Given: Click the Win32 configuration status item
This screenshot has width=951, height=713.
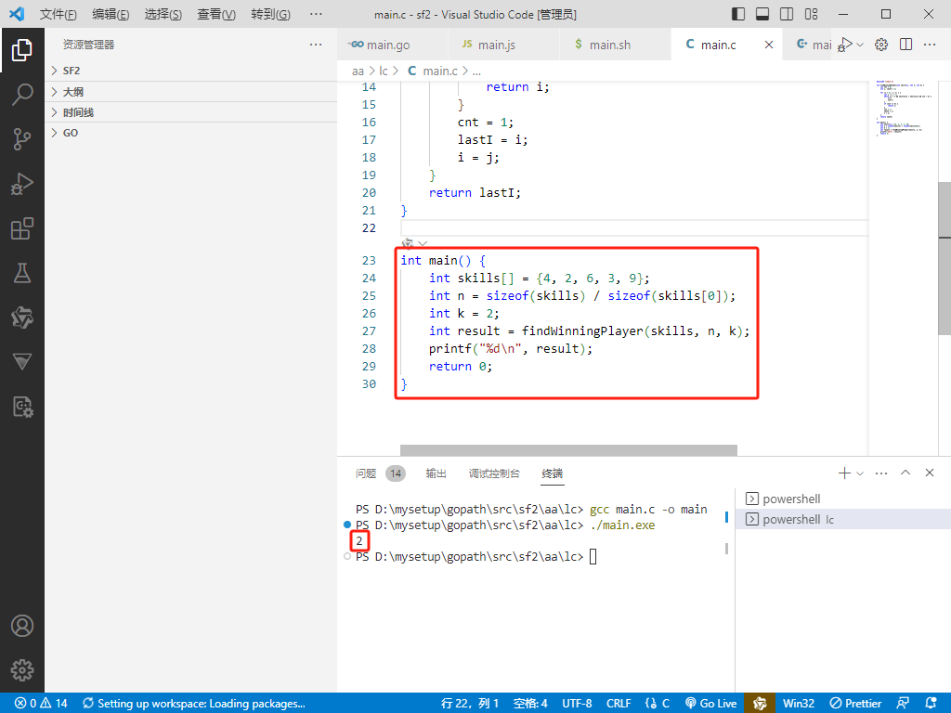Looking at the screenshot, I should 798,704.
